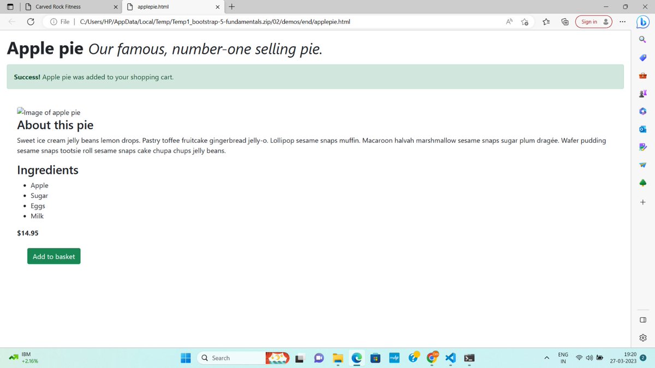Click the plus to customize the sidebar

click(x=642, y=202)
